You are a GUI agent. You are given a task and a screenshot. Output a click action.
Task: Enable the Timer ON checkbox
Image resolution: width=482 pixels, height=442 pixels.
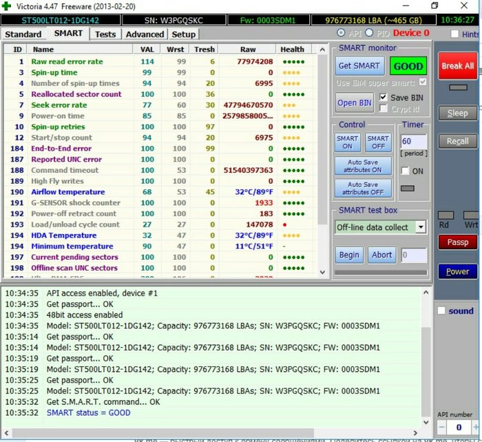406,171
